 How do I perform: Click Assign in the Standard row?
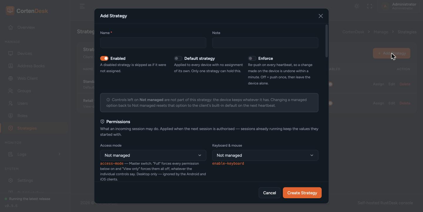tap(378, 84)
